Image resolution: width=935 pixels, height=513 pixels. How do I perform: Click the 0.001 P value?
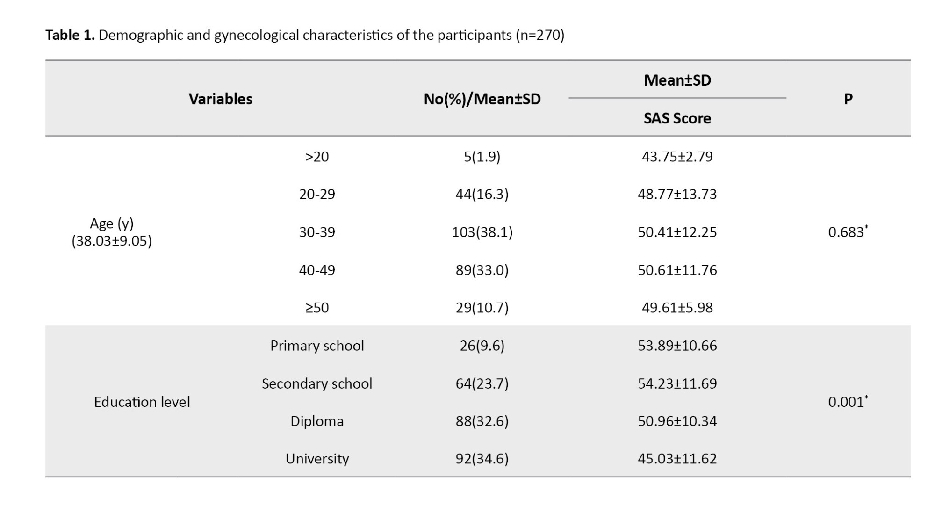coord(847,402)
